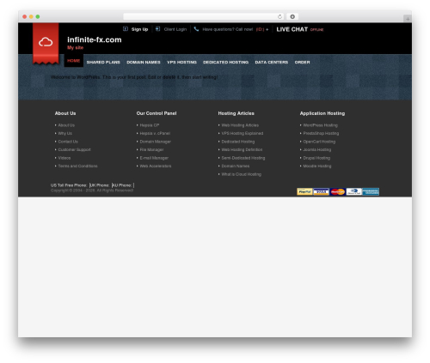Image resolution: width=430 pixels, height=363 pixels.
Task: Click the American Express logo
Action: point(371,191)
